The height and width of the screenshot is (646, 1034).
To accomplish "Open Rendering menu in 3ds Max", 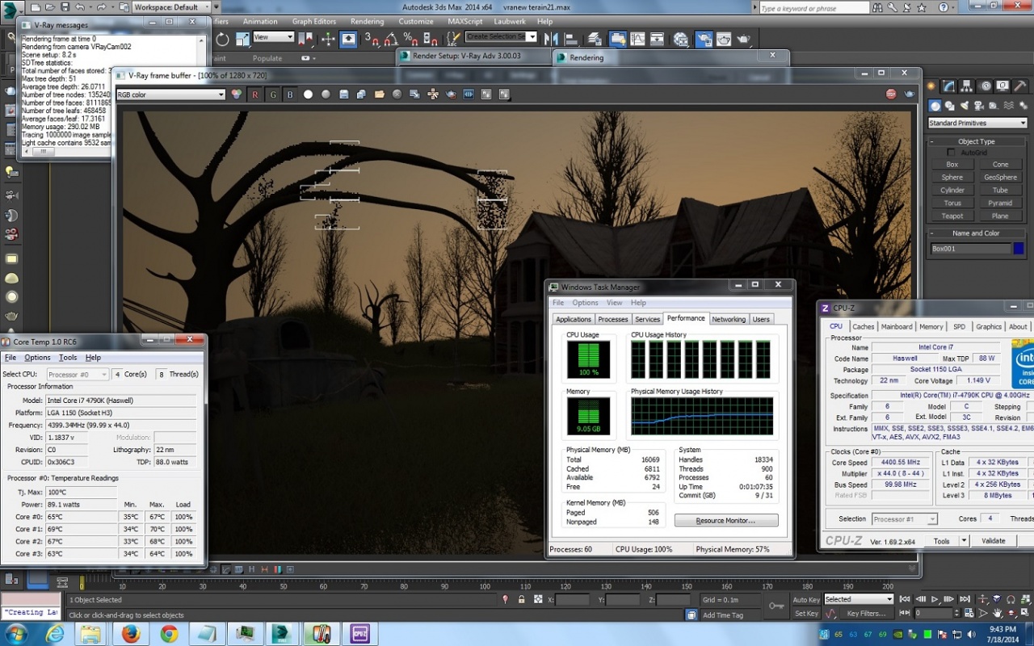I will (x=368, y=22).
